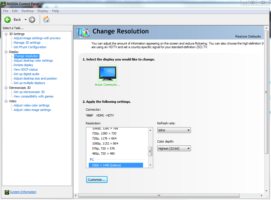271x200 pixels.
Task: Open Set up digital audio
Action: pos(27,74)
